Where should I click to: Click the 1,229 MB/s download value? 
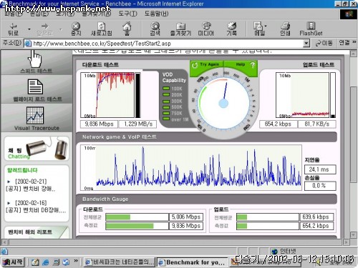tap(138, 124)
